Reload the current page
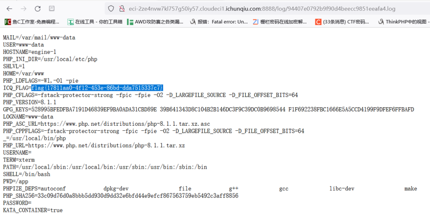430x223 pixels. [37, 8]
